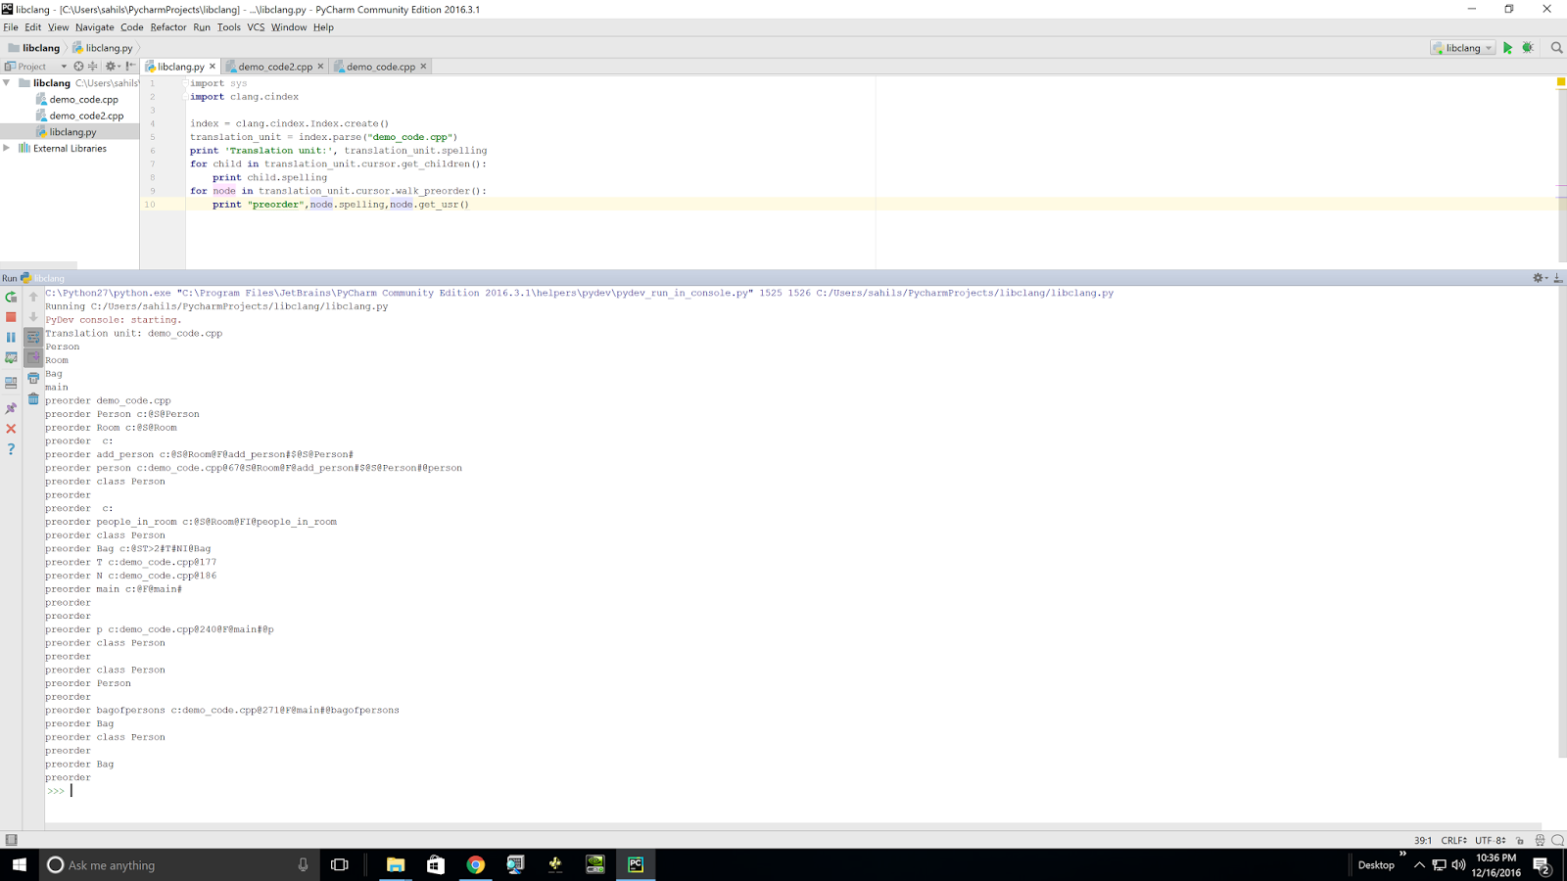Open Run panel settings gear

click(x=1539, y=278)
